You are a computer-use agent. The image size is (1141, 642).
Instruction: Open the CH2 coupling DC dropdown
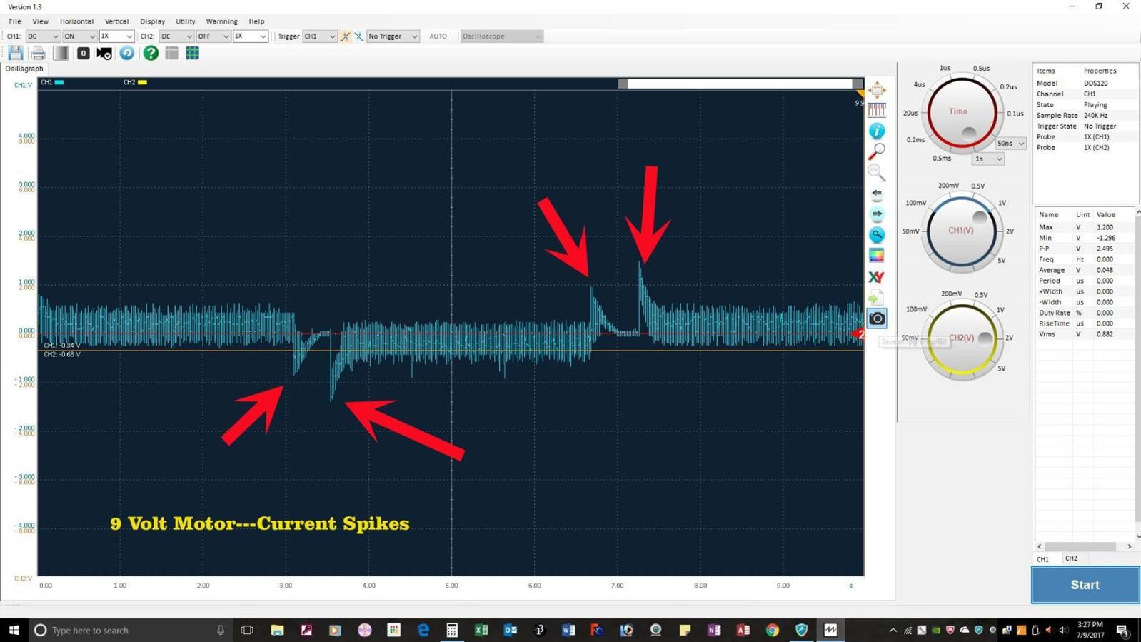click(177, 36)
